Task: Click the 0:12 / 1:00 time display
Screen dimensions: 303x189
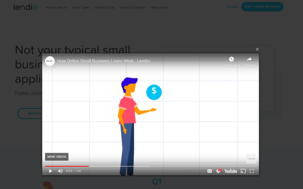Action: [x=74, y=171]
